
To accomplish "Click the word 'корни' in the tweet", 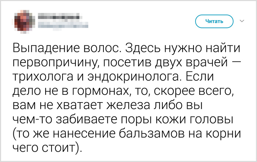I will (x=222, y=134).
